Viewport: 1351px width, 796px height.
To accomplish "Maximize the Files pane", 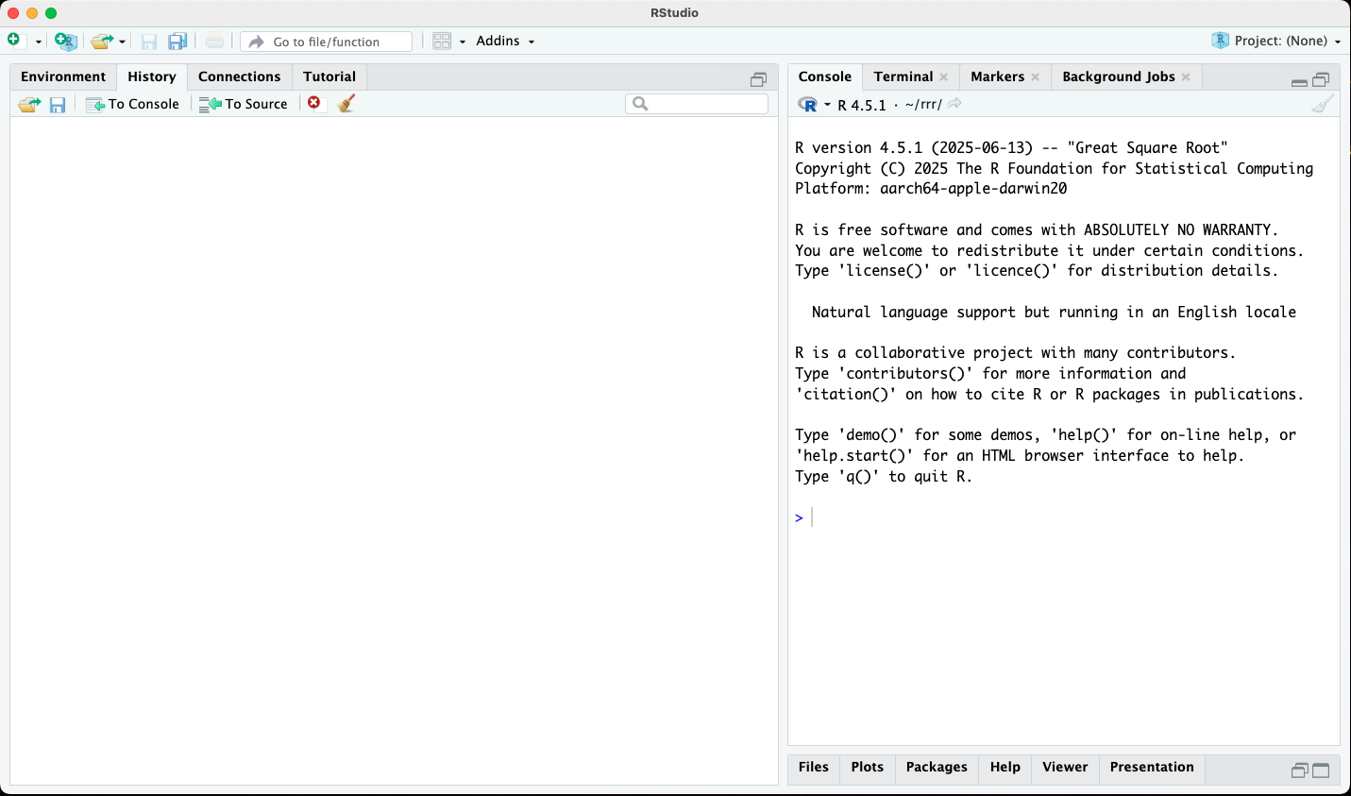I will (1321, 771).
